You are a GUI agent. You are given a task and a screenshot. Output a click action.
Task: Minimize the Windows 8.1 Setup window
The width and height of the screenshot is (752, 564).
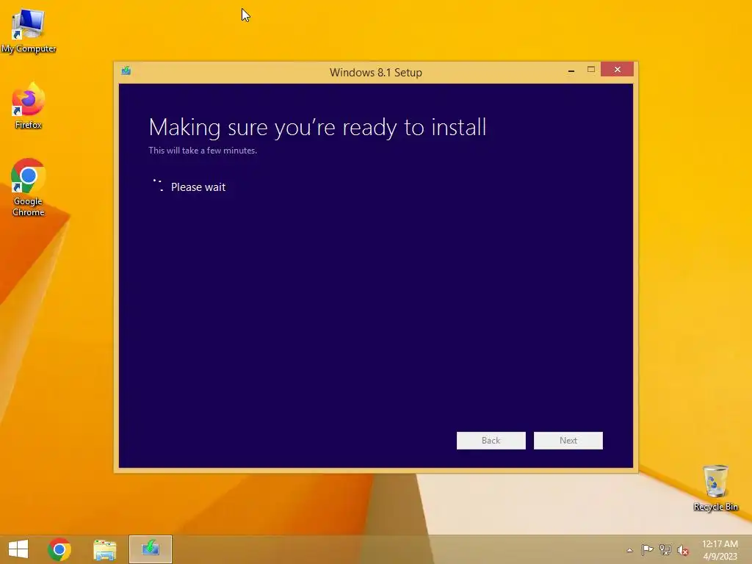571,70
